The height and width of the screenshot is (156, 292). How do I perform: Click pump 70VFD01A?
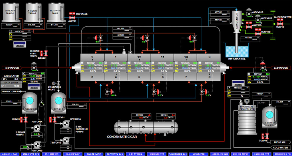click(x=36, y=128)
